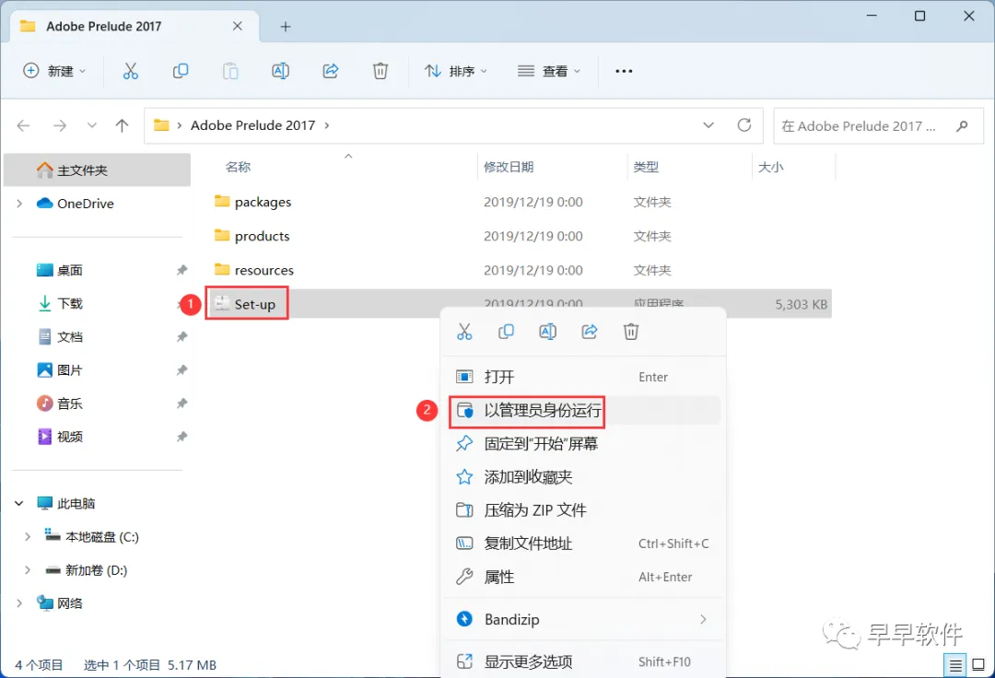Unpin 视频 from quick access
The image size is (995, 678).
(x=182, y=437)
